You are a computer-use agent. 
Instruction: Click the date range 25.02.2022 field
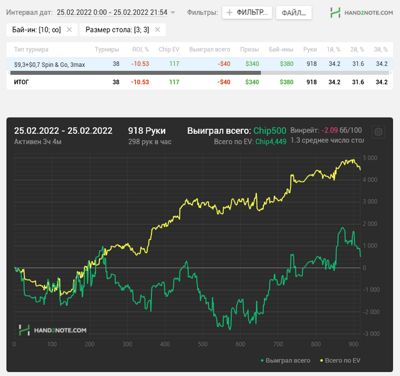click(x=112, y=12)
